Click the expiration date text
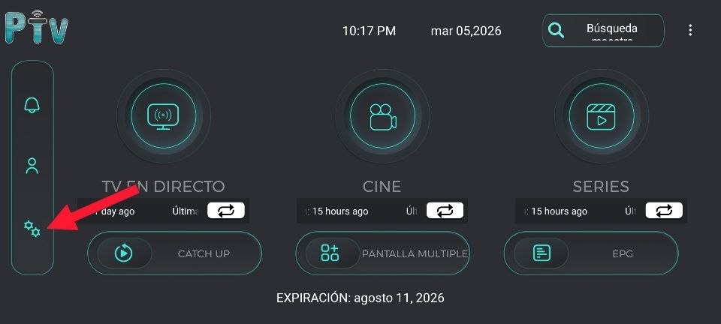 (360, 298)
